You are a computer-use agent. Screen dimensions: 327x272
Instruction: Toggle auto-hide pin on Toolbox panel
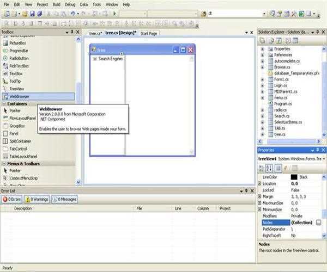click(x=72, y=32)
